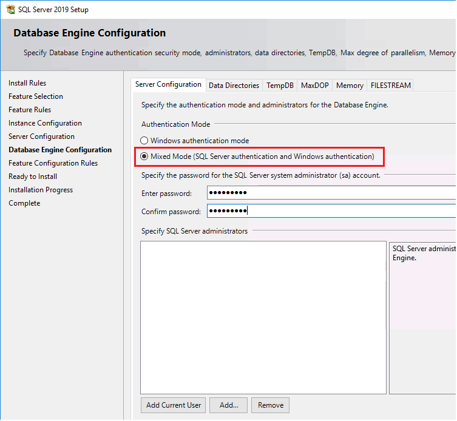Select Ready to Install step

click(x=33, y=177)
